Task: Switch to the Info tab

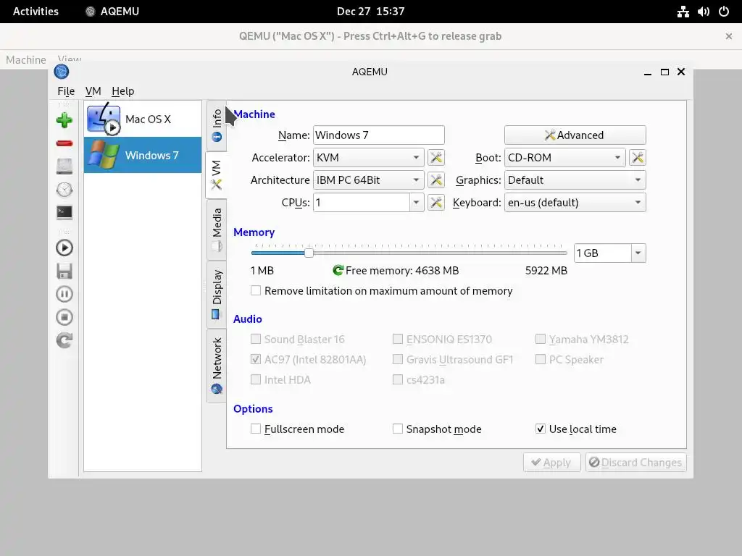Action: coord(217,126)
